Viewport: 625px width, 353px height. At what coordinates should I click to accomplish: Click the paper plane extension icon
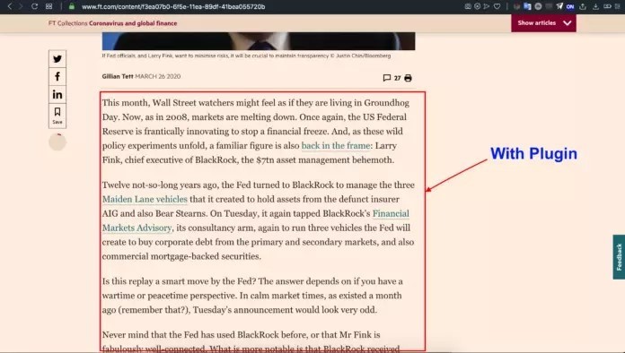coord(559,6)
